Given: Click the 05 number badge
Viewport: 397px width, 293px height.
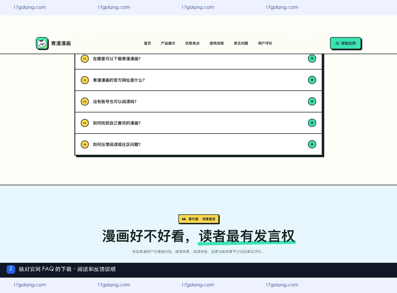Looking at the screenshot, I should (x=85, y=123).
